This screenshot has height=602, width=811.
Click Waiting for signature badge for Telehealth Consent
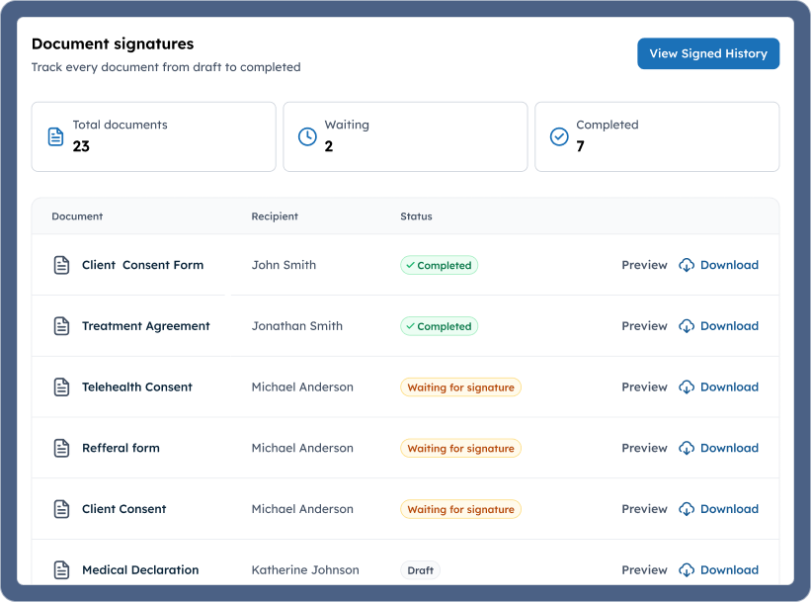click(x=461, y=387)
